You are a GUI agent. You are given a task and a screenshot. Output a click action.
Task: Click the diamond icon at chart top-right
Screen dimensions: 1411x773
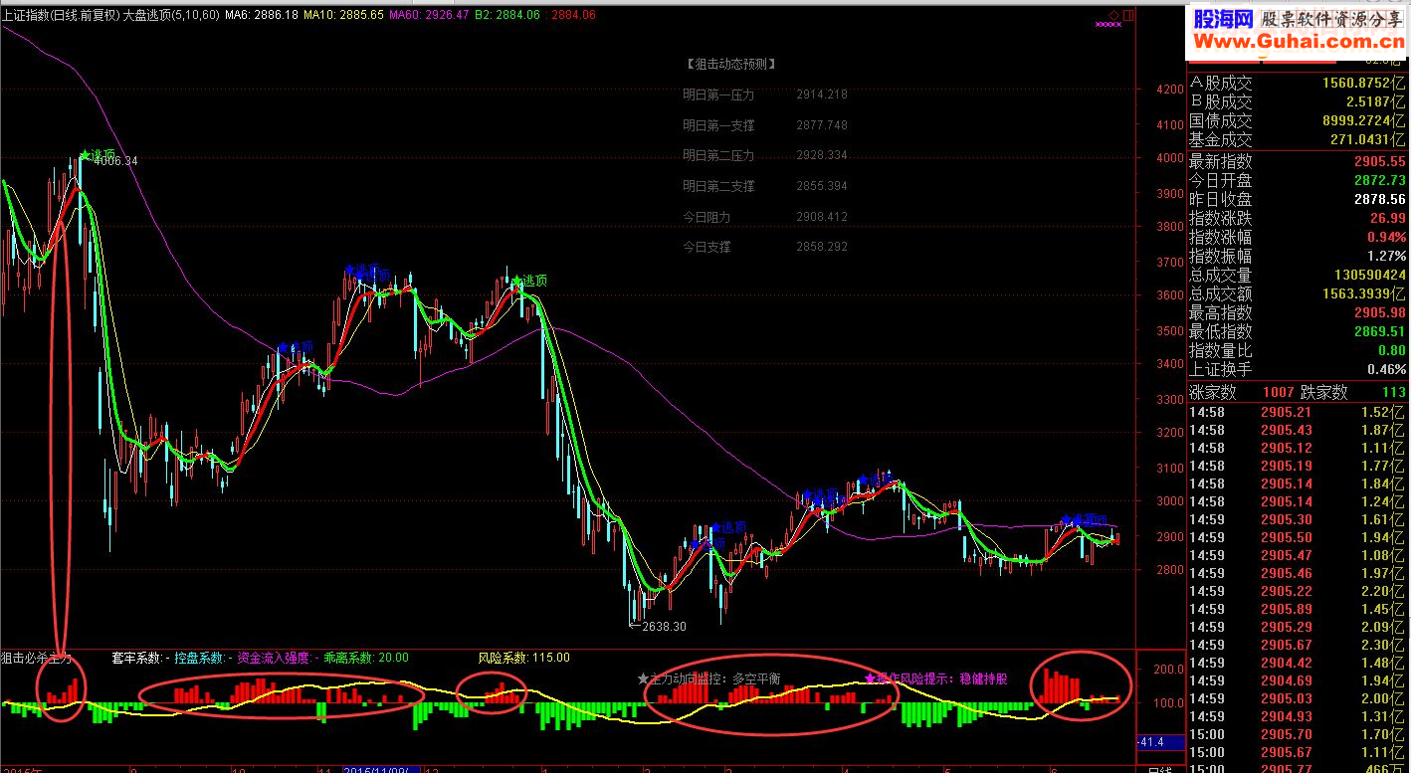coord(1113,15)
